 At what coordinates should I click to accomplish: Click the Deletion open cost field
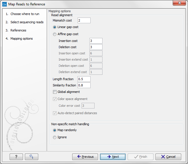tap(96, 66)
